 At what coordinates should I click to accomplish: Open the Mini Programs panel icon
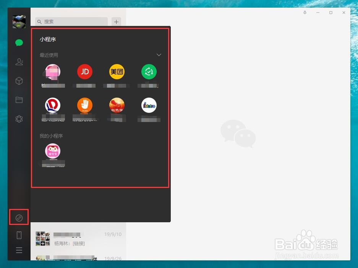(19, 218)
